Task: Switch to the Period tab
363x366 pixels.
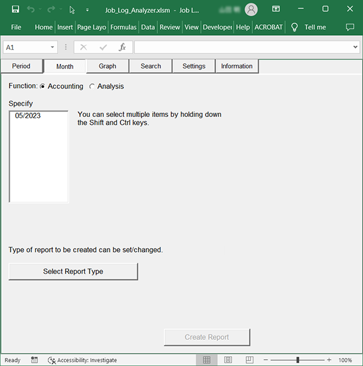Action: [x=21, y=66]
